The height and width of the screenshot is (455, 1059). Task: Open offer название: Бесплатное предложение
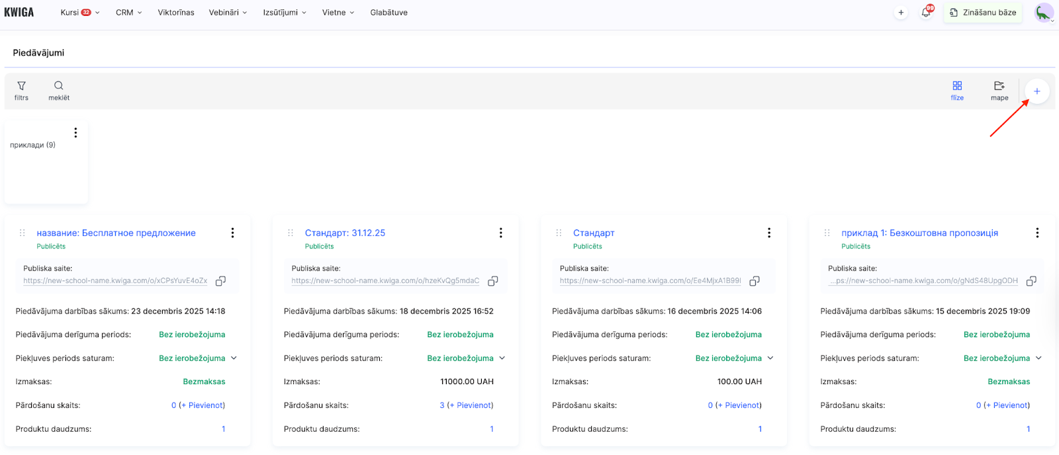coord(116,233)
